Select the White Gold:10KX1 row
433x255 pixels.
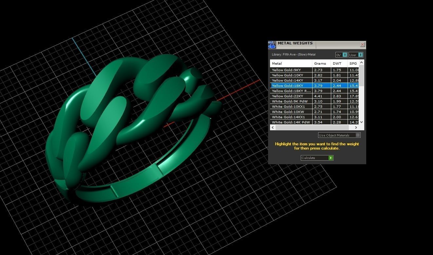(x=315, y=106)
